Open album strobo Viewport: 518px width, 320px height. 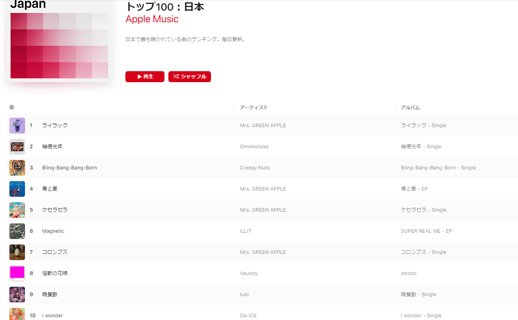pos(409,273)
